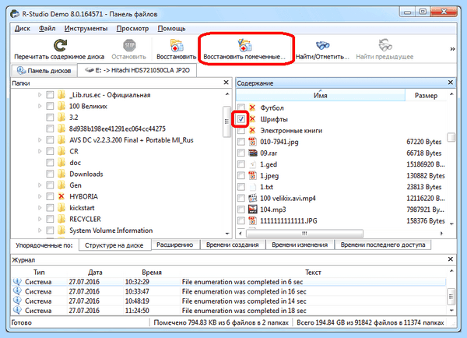Sort list by Имя column header
Image resolution: width=467 pixels, height=338 pixels.
click(x=321, y=95)
